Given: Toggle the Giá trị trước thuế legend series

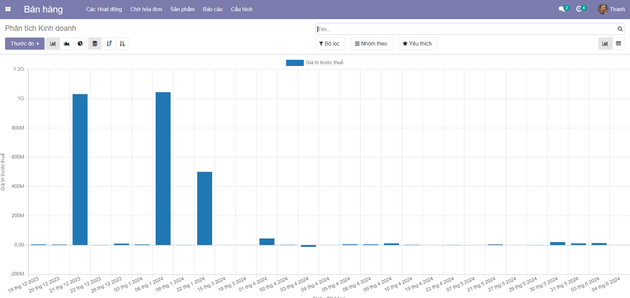Looking at the screenshot, I should click(315, 63).
